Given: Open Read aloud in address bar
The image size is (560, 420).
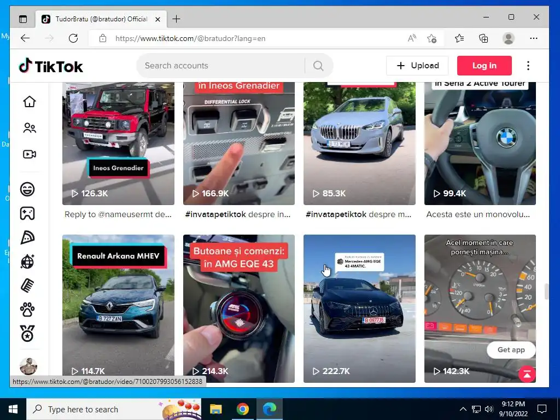Looking at the screenshot, I should (x=412, y=38).
